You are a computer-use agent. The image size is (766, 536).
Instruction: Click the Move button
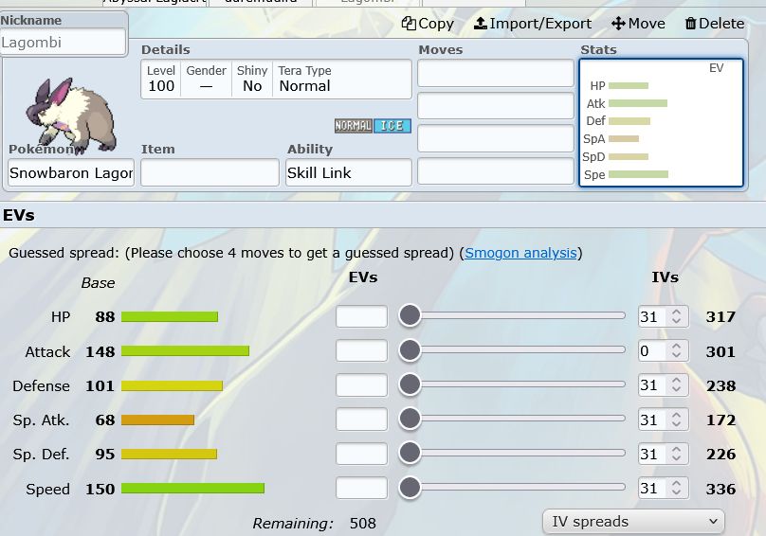pos(638,24)
